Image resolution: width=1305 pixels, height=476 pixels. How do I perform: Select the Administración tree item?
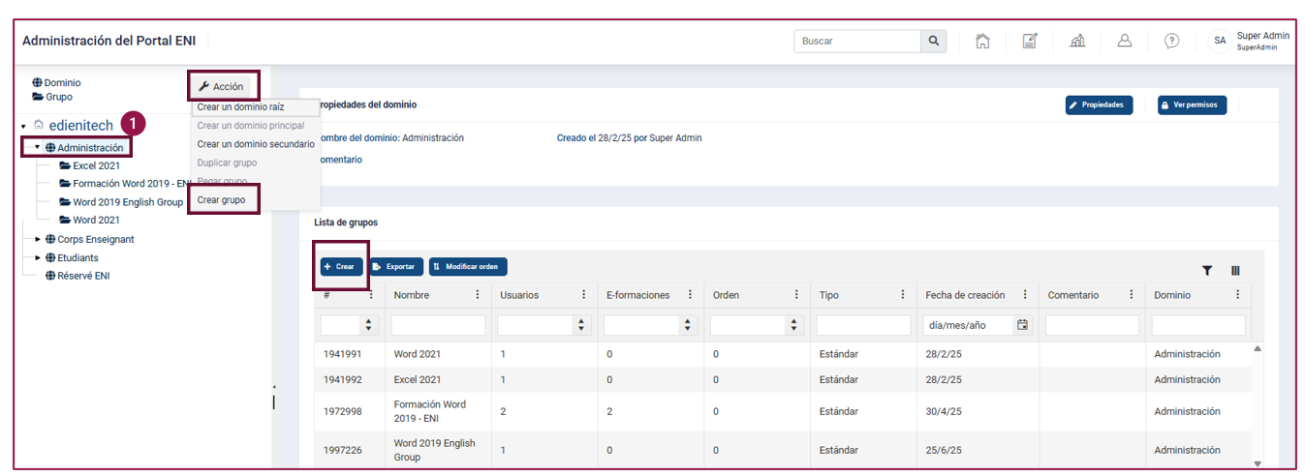click(90, 148)
